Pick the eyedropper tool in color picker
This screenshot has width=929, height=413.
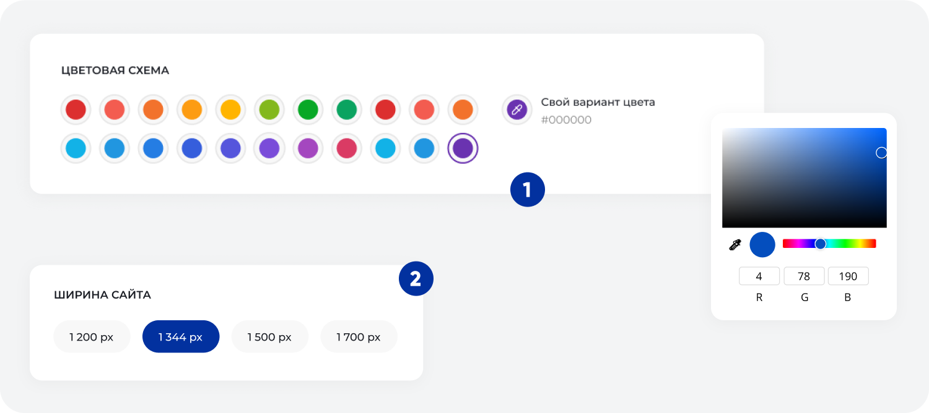point(735,245)
